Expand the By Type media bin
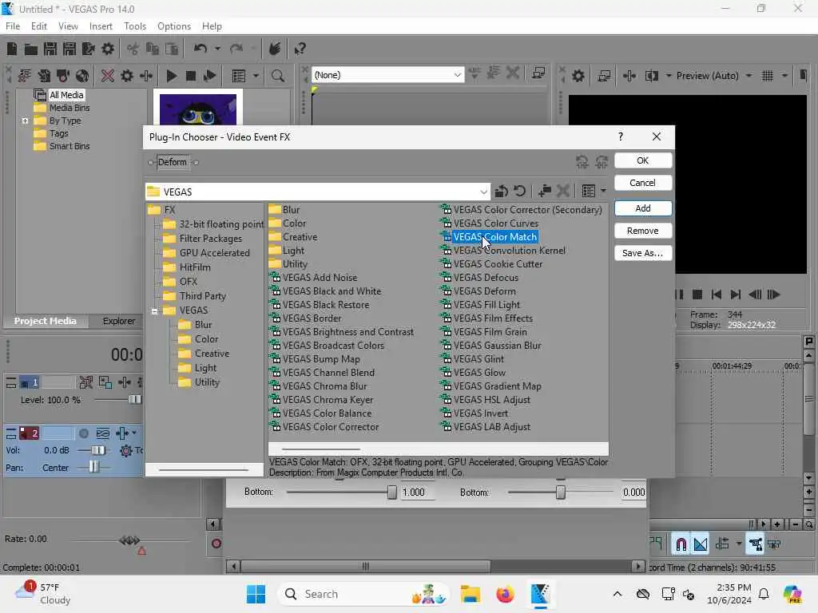 (x=25, y=121)
